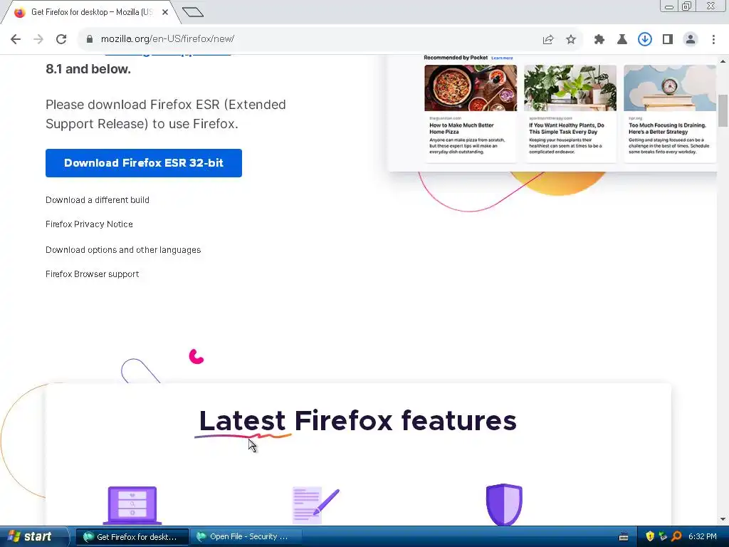Reload the page with the refresh icon
The width and height of the screenshot is (729, 547).
[61, 39]
